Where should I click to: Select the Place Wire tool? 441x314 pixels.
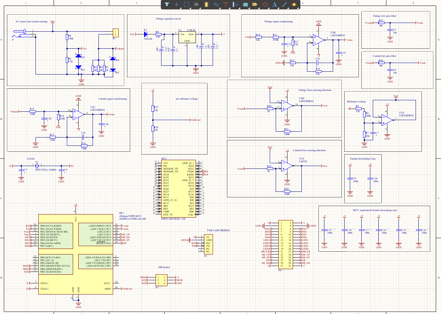click(x=216, y=5)
